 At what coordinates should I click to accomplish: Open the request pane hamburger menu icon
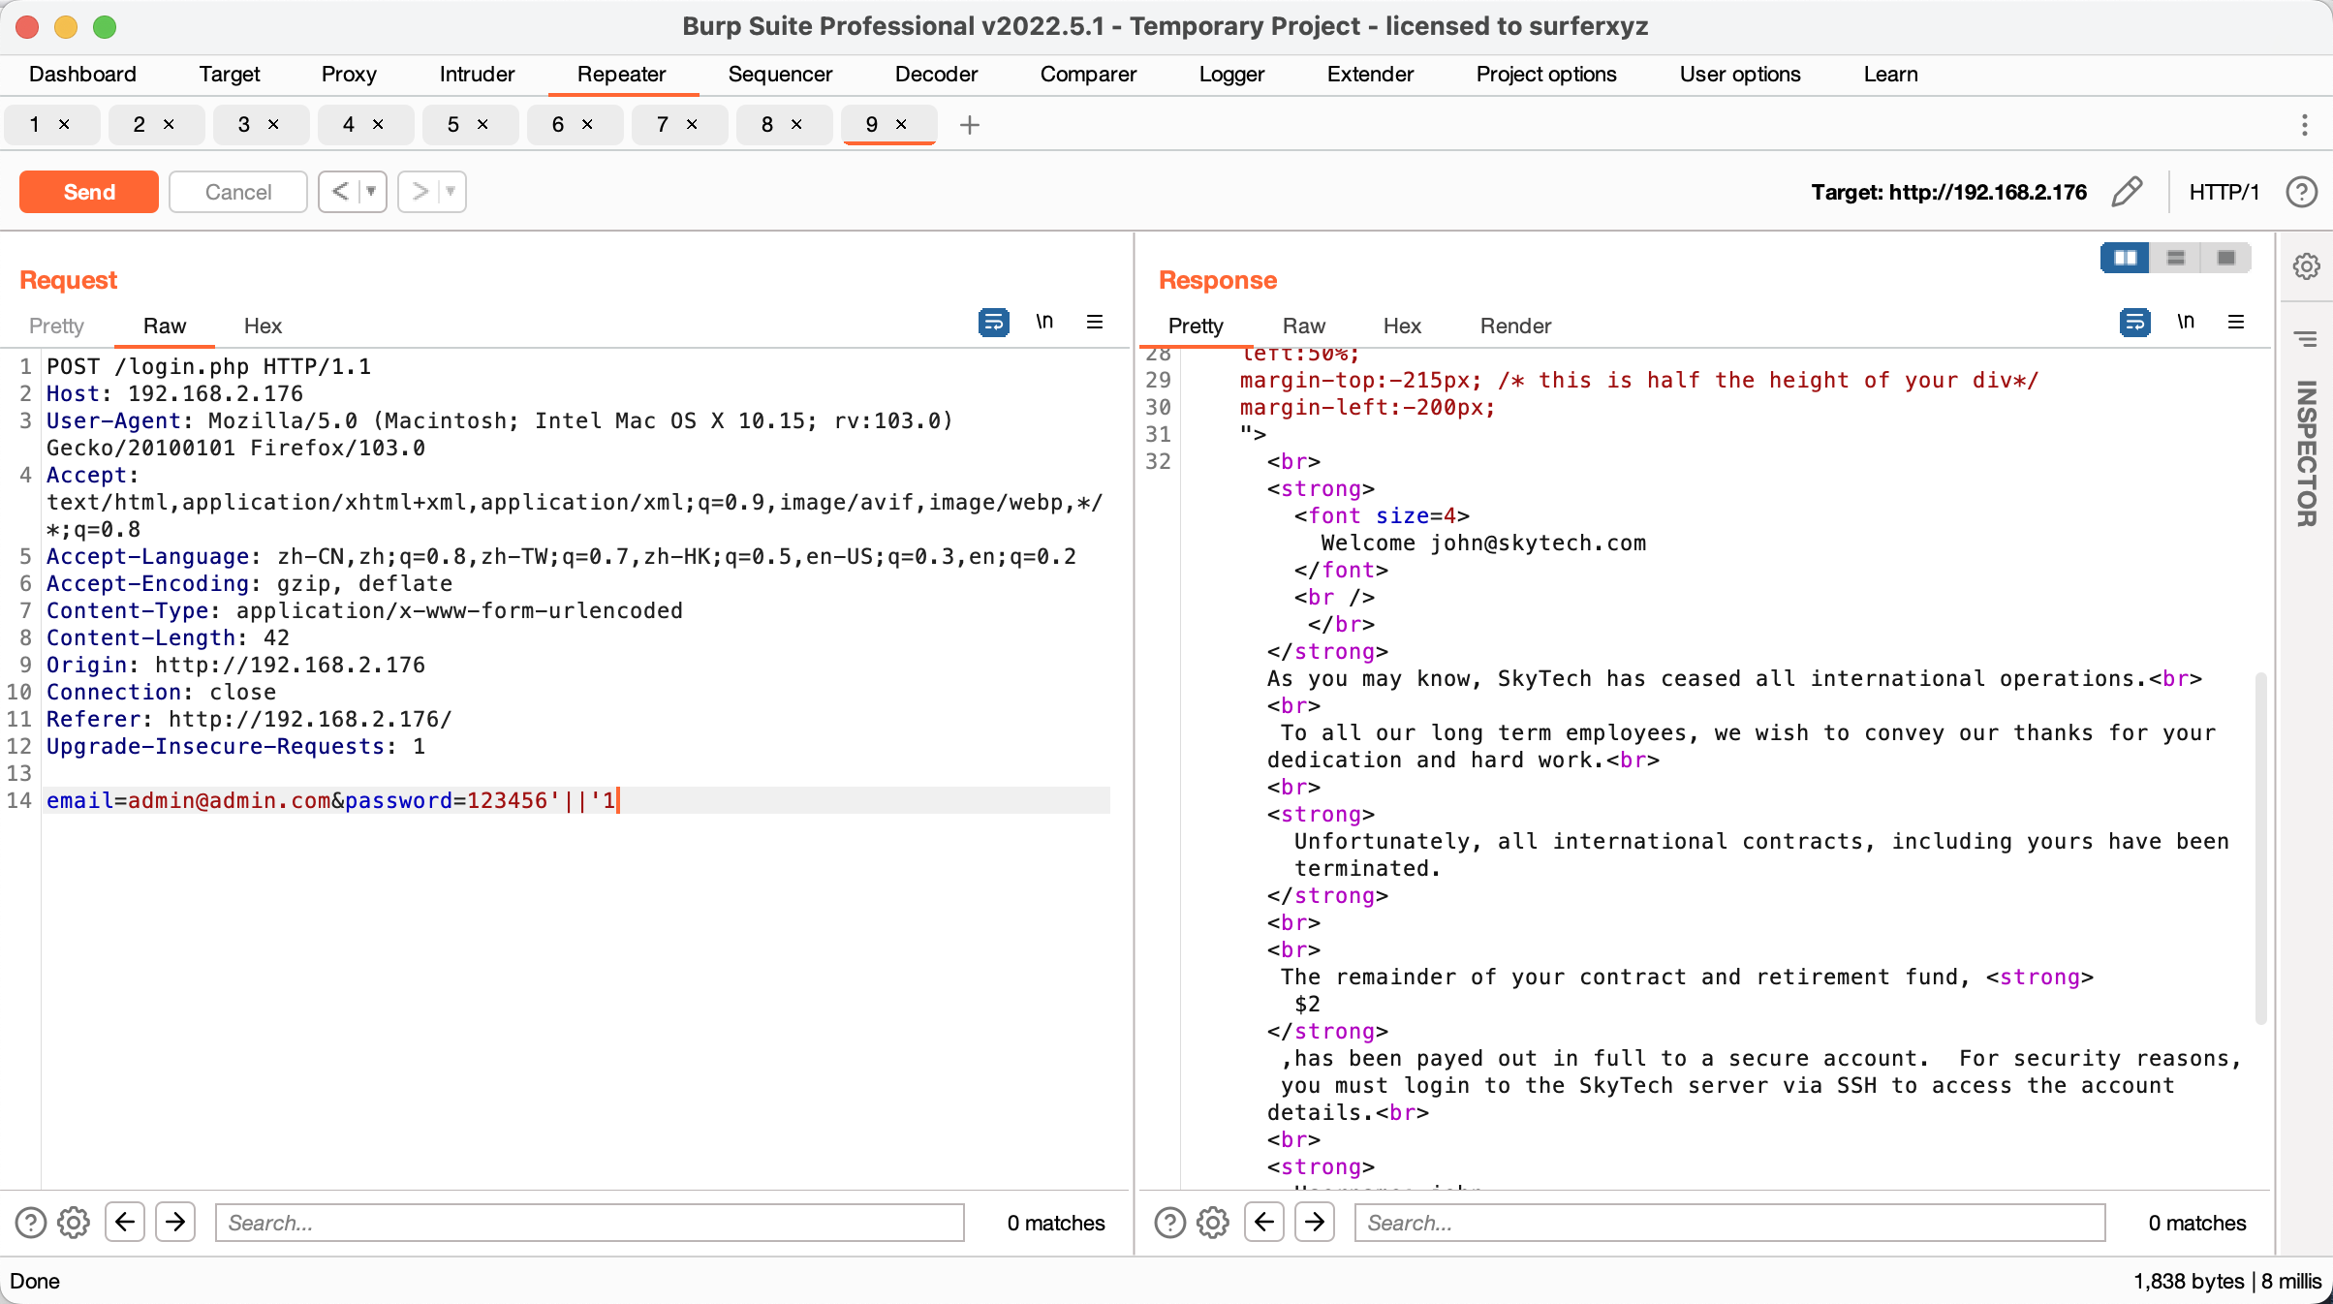pyautogui.click(x=1095, y=322)
